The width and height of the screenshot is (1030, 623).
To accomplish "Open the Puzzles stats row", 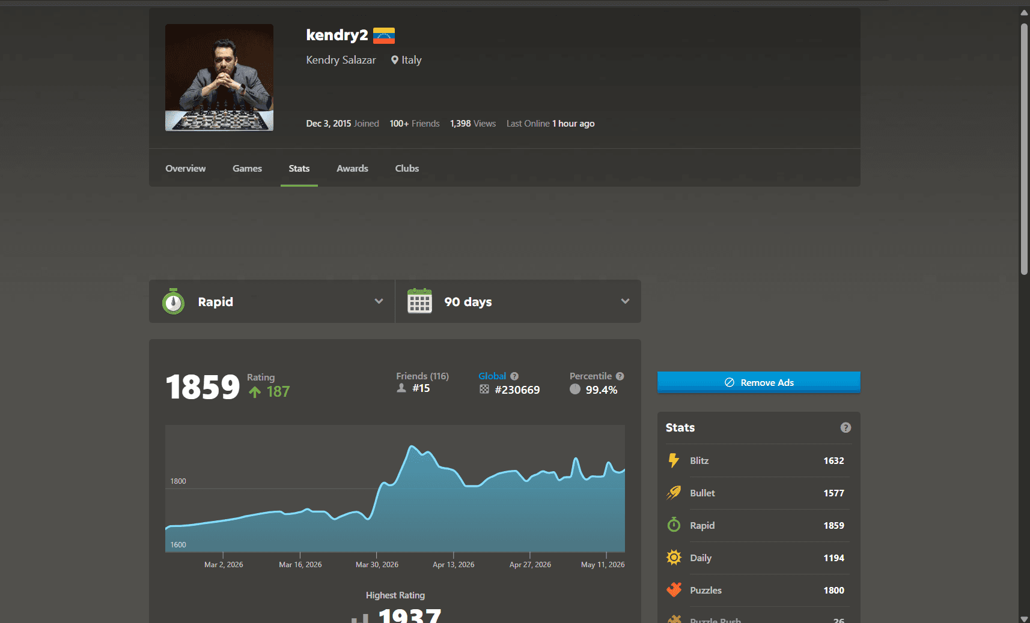I will (x=759, y=590).
